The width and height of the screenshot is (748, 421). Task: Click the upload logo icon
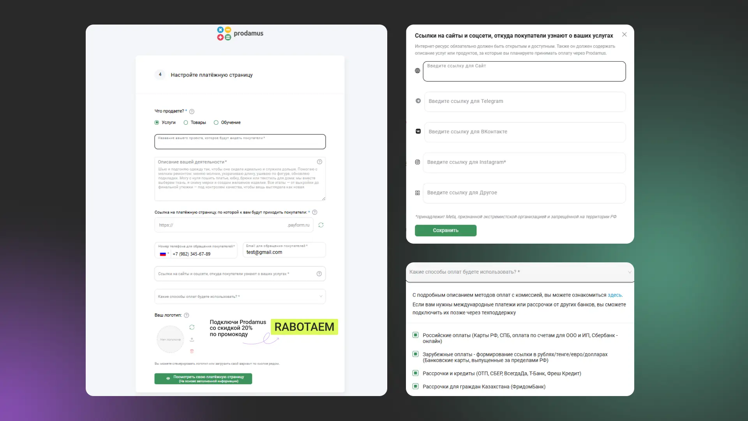point(192,340)
